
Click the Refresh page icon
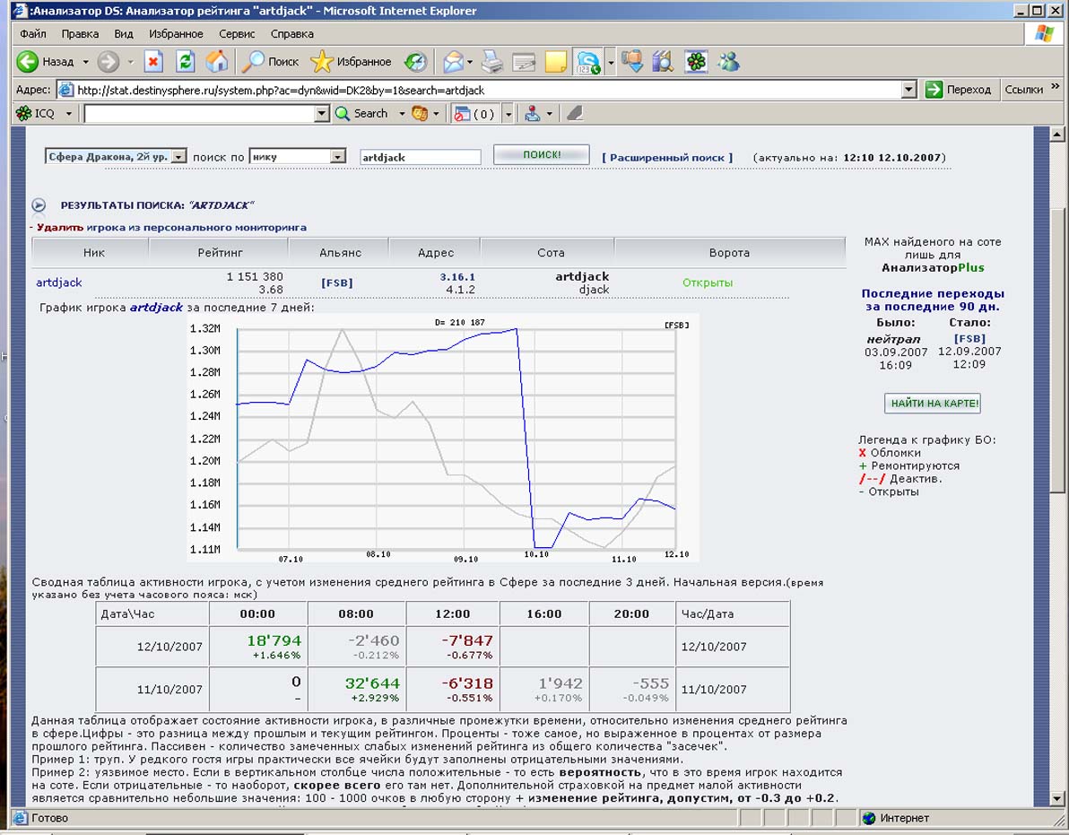pyautogui.click(x=186, y=62)
